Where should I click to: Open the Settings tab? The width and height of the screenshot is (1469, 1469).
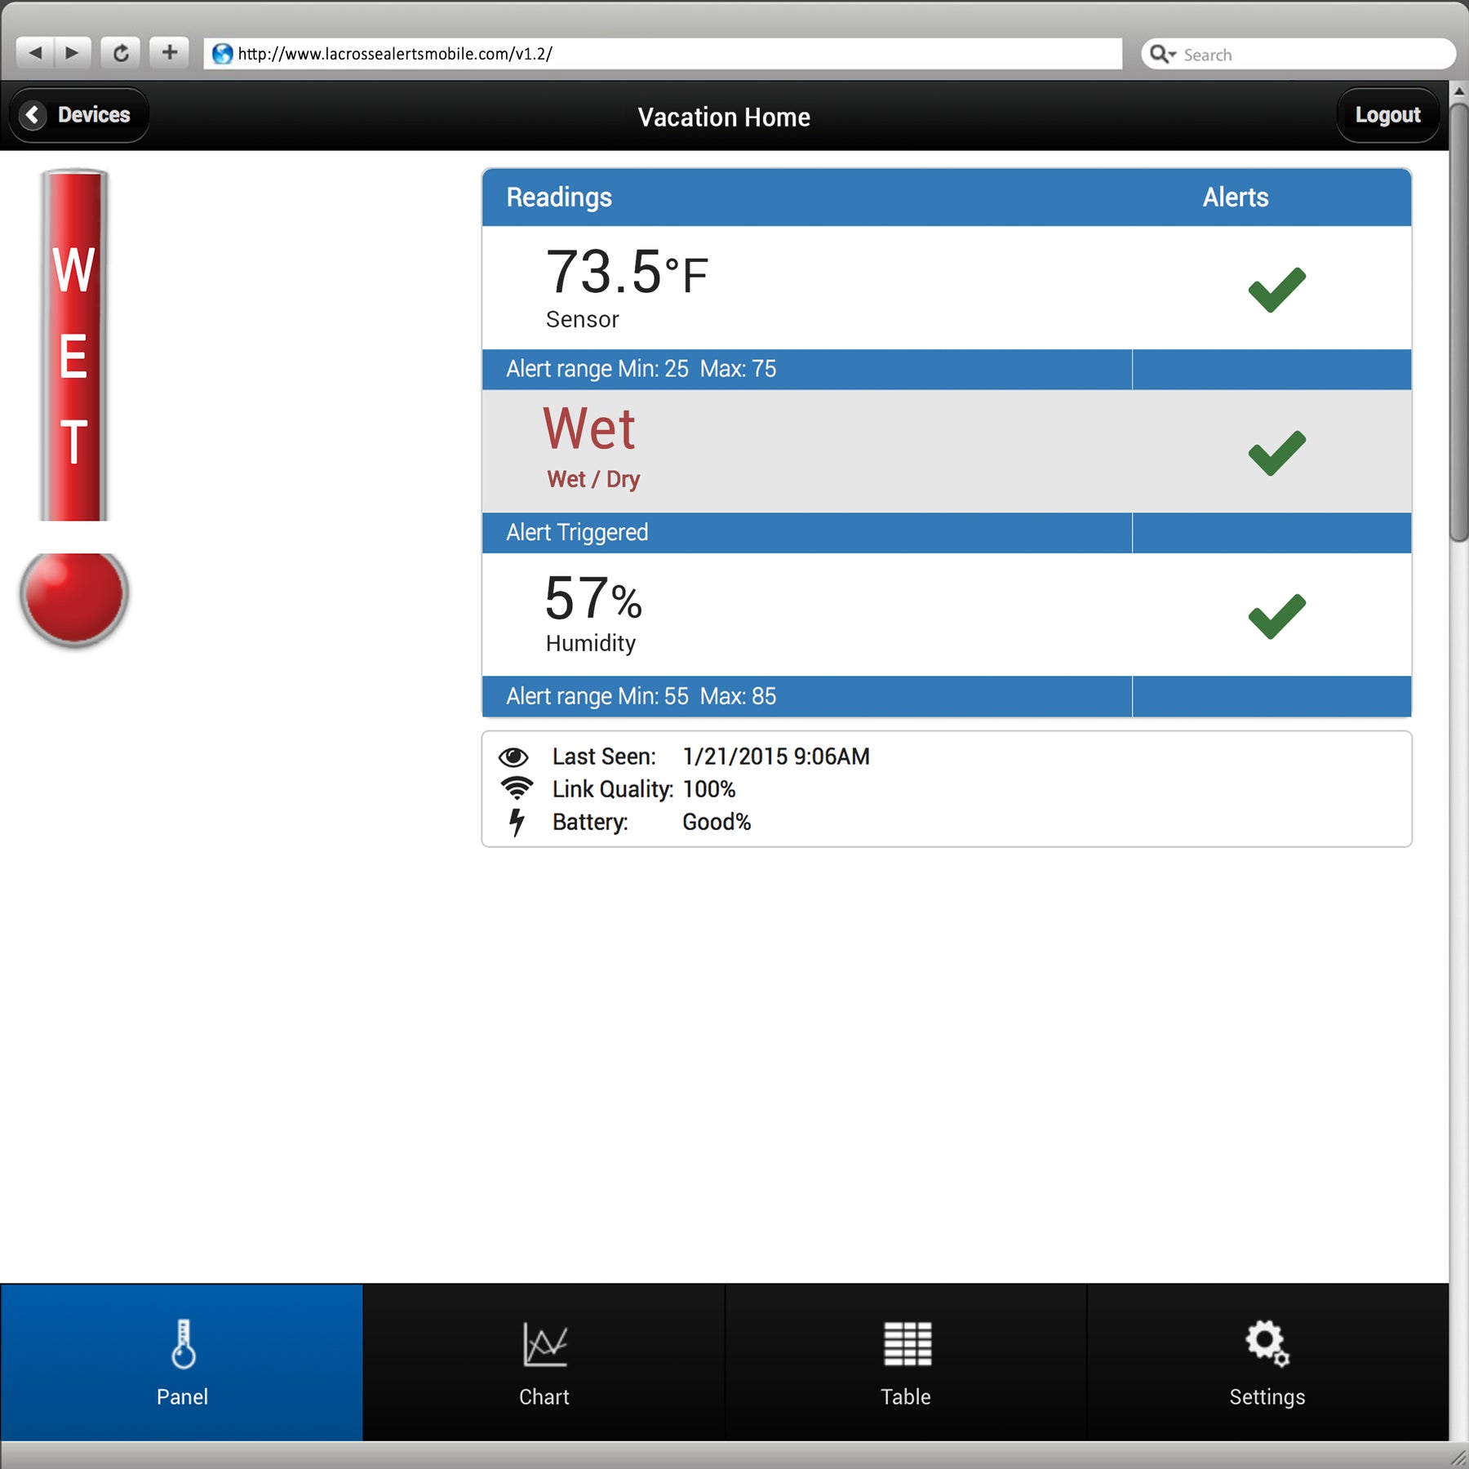coord(1267,1362)
